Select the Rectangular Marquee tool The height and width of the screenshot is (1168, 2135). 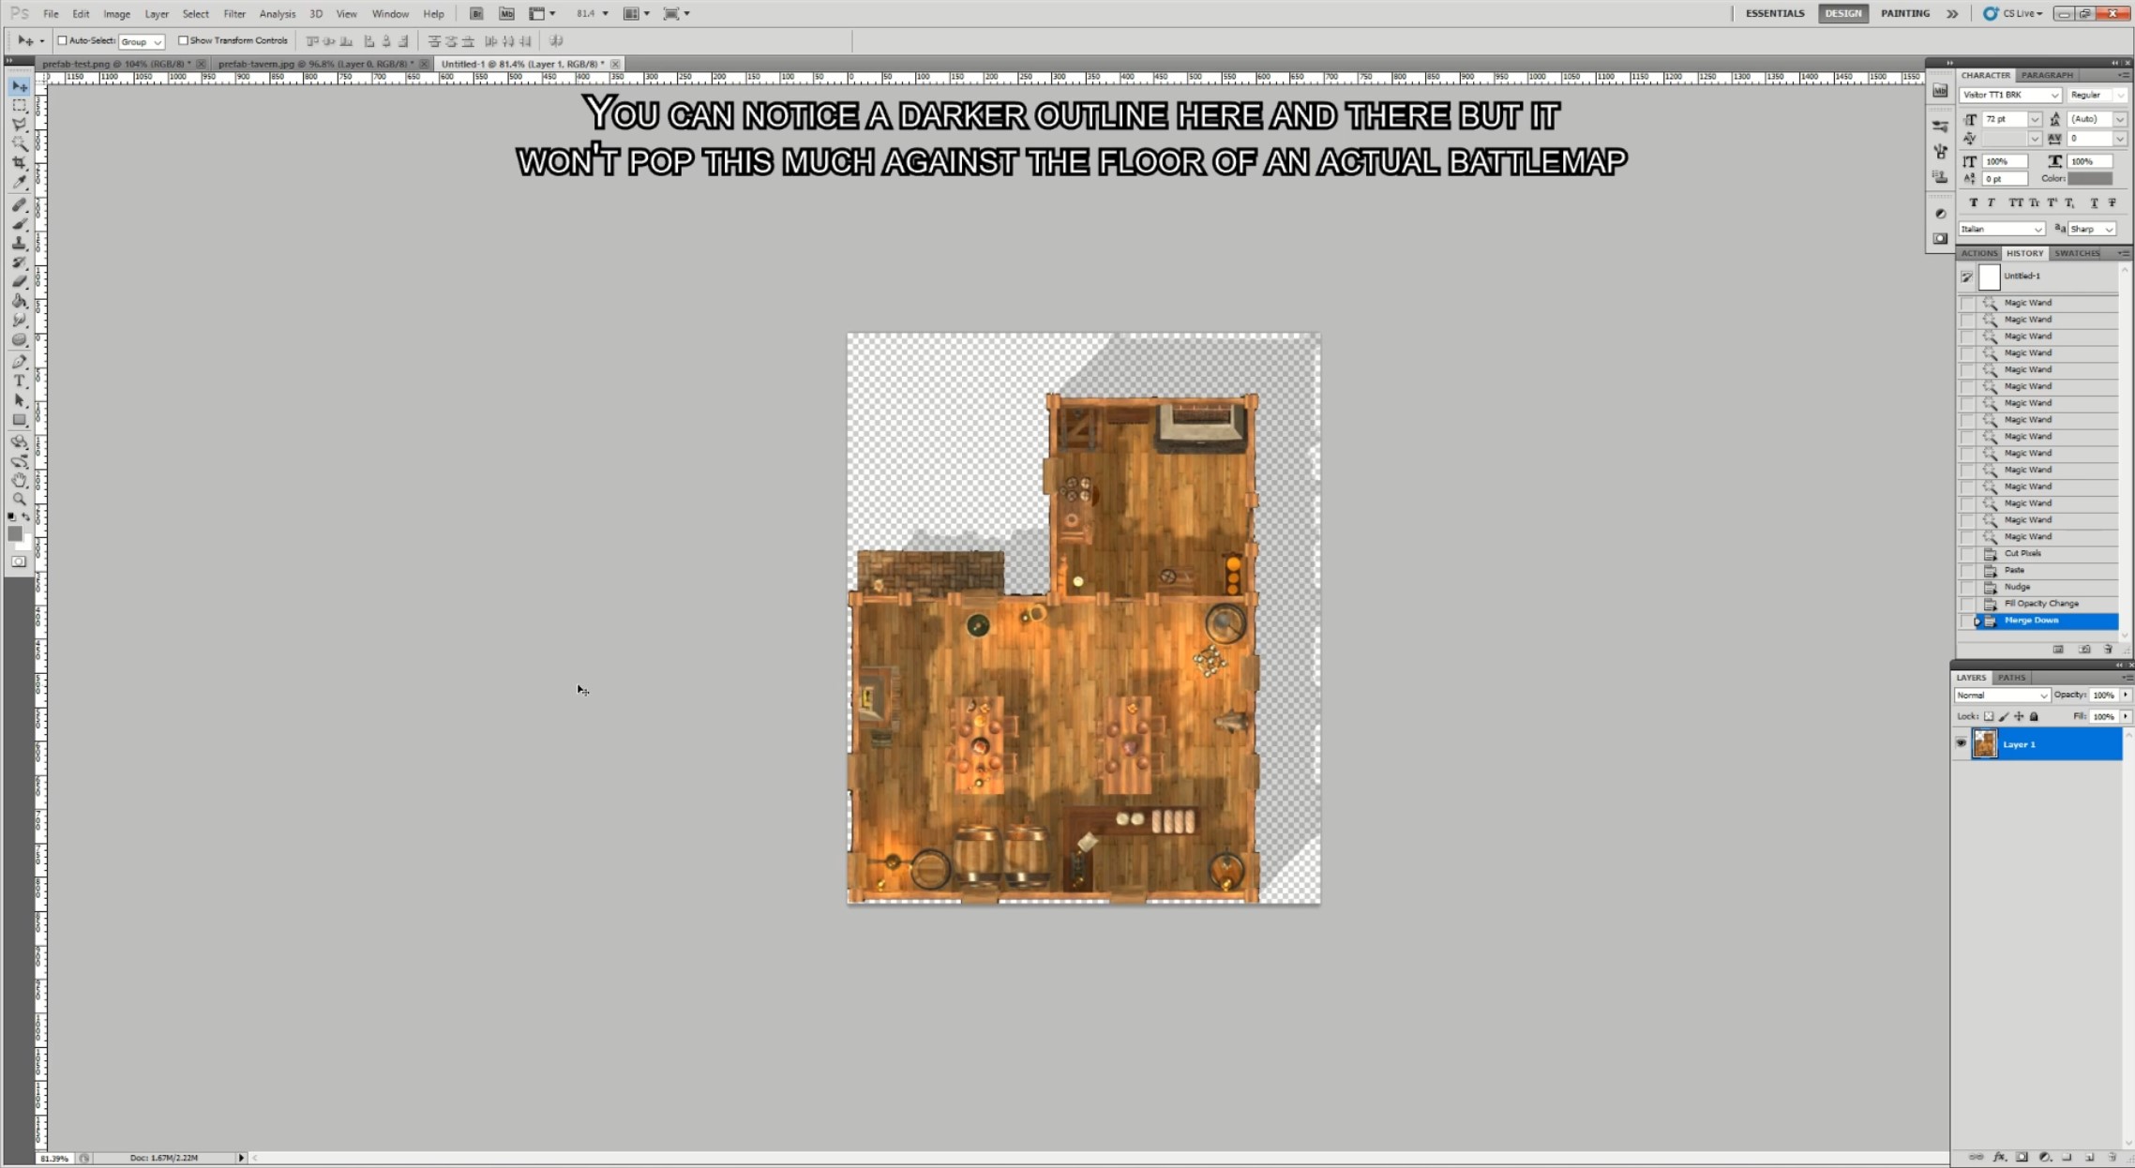click(x=19, y=105)
